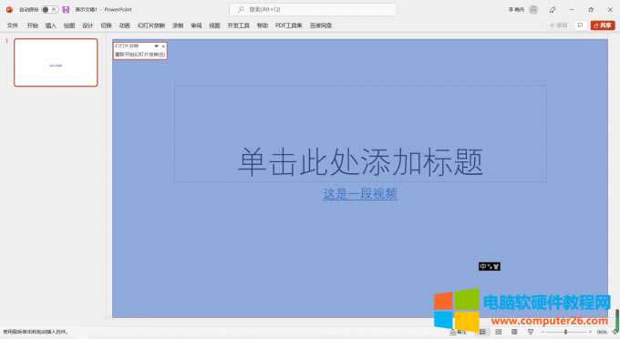Click the 96% zoom level
620x339 pixels.
coord(602,333)
